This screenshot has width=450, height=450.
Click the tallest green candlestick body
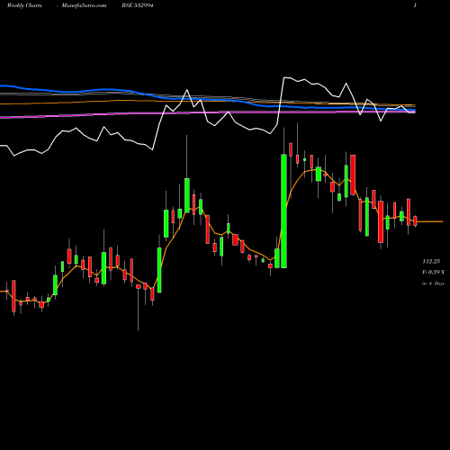click(283, 211)
